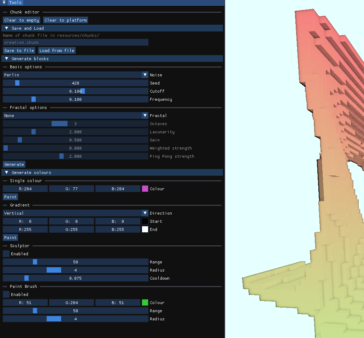The width and height of the screenshot is (364, 338).
Task: Collapse the Generate blocks section
Action: pos(112,59)
